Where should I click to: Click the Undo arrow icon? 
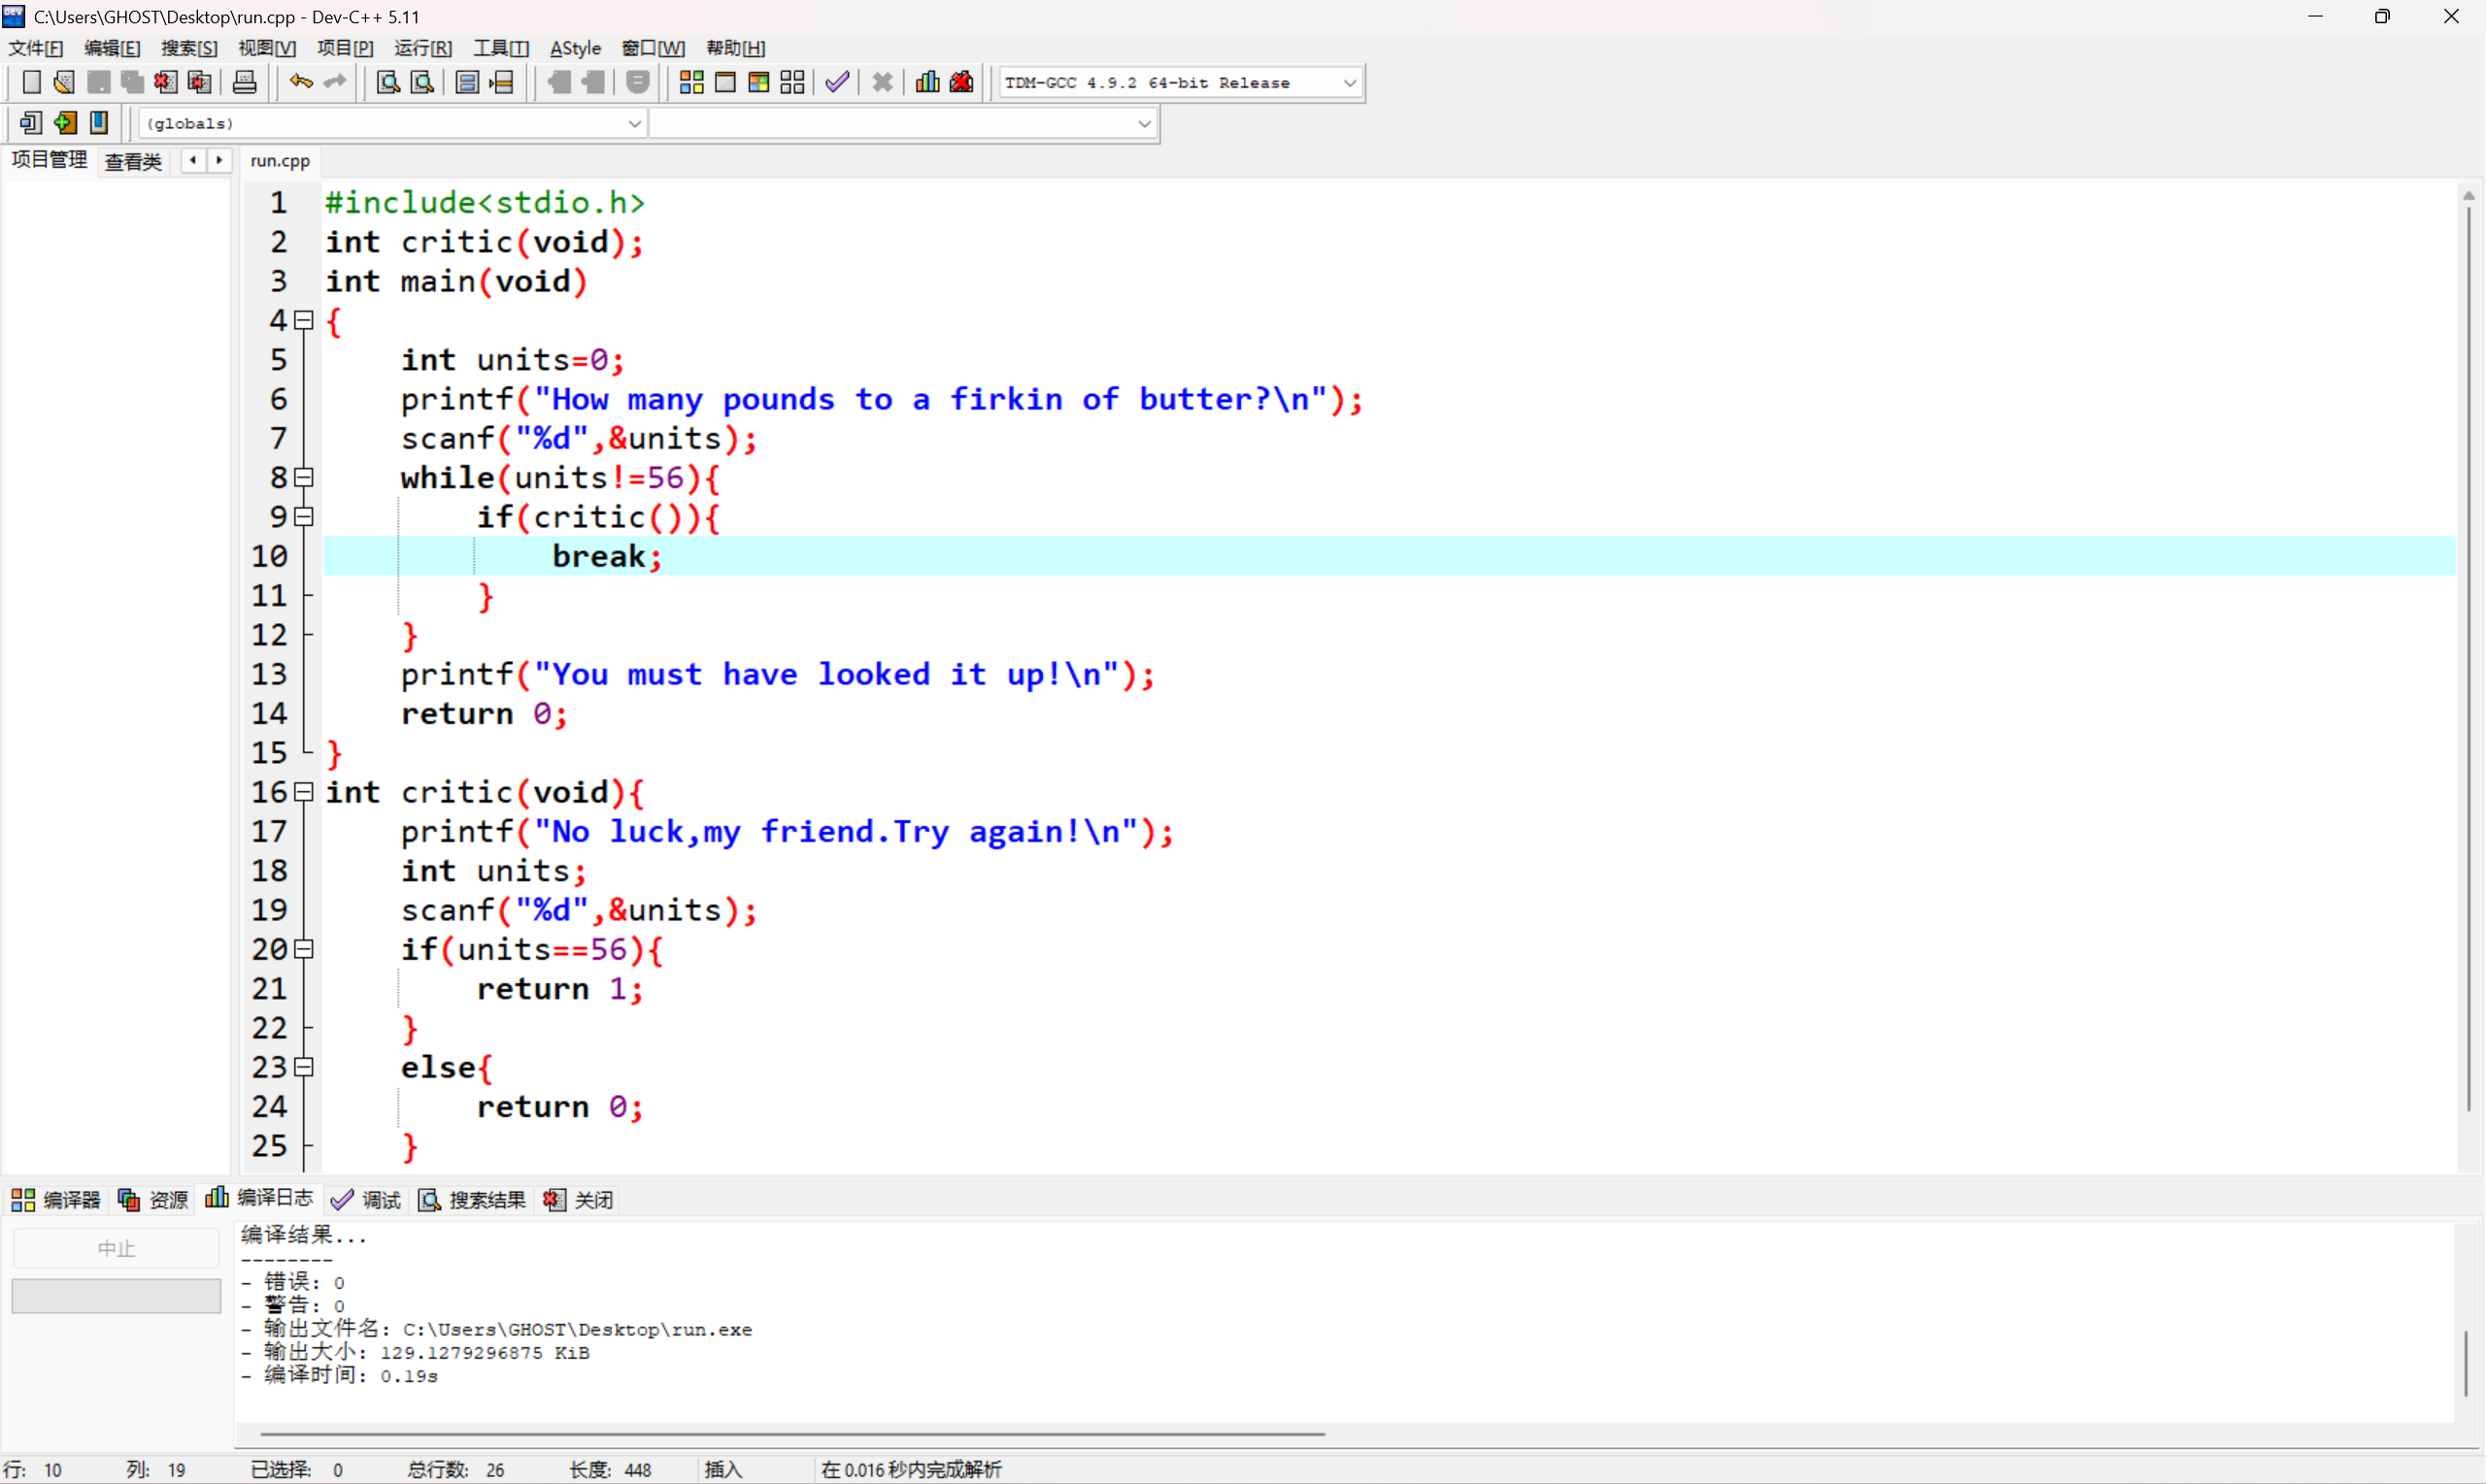pyautogui.click(x=300, y=83)
